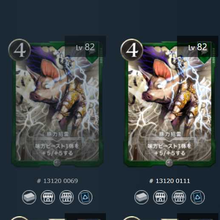
Task: Select the partially visible card at bottom right
Action: click(x=170, y=217)
